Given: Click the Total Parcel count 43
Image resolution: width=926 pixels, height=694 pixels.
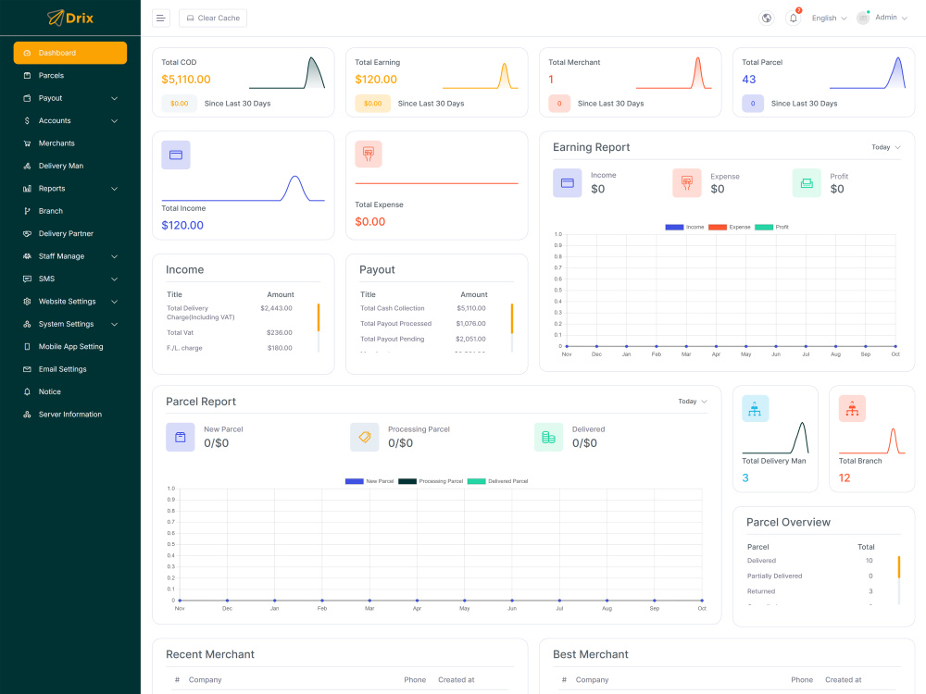Looking at the screenshot, I should click(749, 79).
